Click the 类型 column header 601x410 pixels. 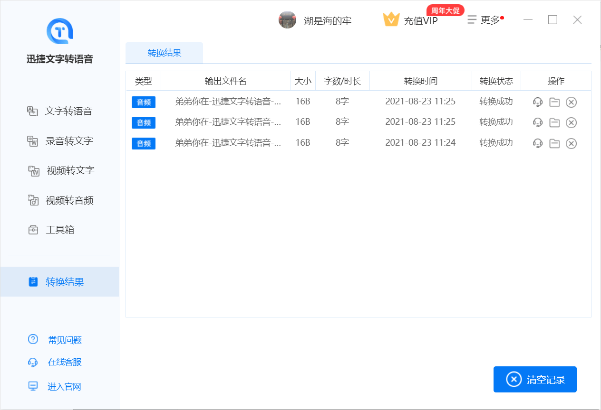coord(144,81)
